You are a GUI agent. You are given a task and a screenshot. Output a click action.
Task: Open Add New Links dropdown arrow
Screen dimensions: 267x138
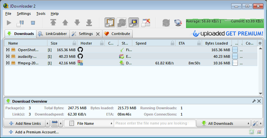(x=47, y=123)
